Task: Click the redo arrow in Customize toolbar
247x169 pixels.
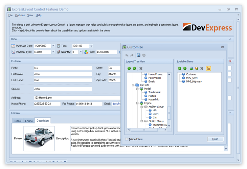Action: (132, 55)
